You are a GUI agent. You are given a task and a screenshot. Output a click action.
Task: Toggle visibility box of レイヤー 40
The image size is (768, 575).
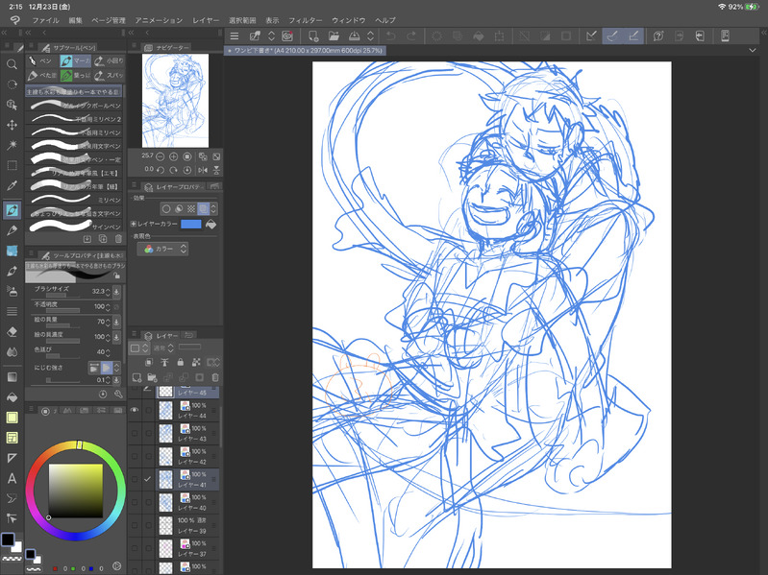pyautogui.click(x=135, y=502)
